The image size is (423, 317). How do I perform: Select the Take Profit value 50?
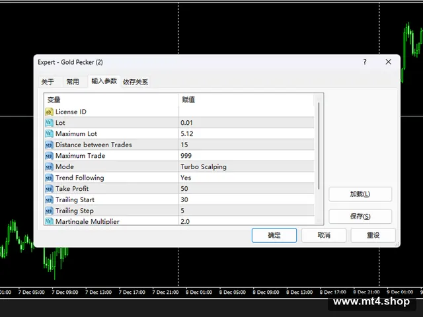pyautogui.click(x=247, y=189)
